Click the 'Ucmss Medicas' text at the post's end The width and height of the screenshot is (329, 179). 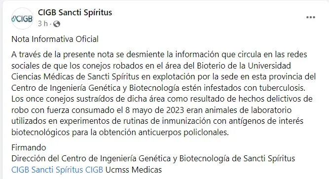click(x=134, y=170)
